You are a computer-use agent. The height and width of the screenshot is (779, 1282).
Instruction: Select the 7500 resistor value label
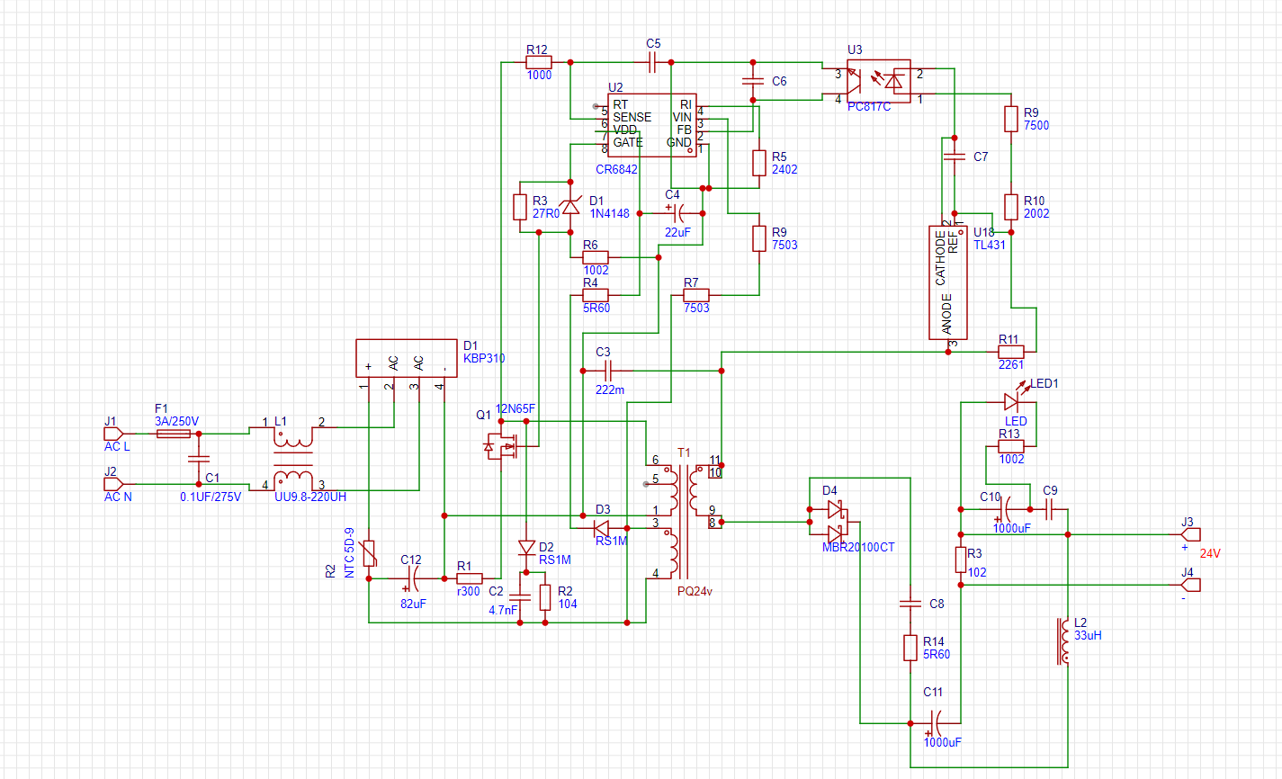coord(1036,125)
